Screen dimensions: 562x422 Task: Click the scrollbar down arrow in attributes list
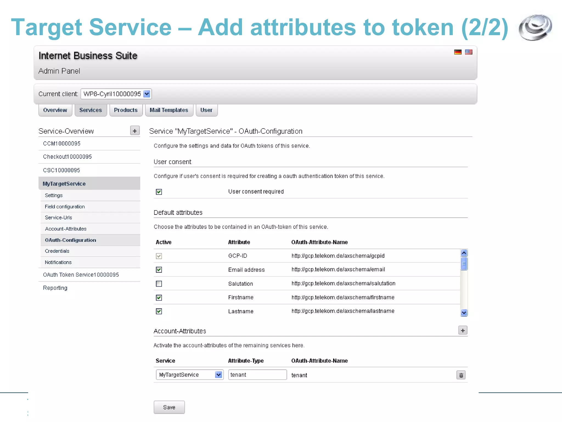click(x=464, y=313)
